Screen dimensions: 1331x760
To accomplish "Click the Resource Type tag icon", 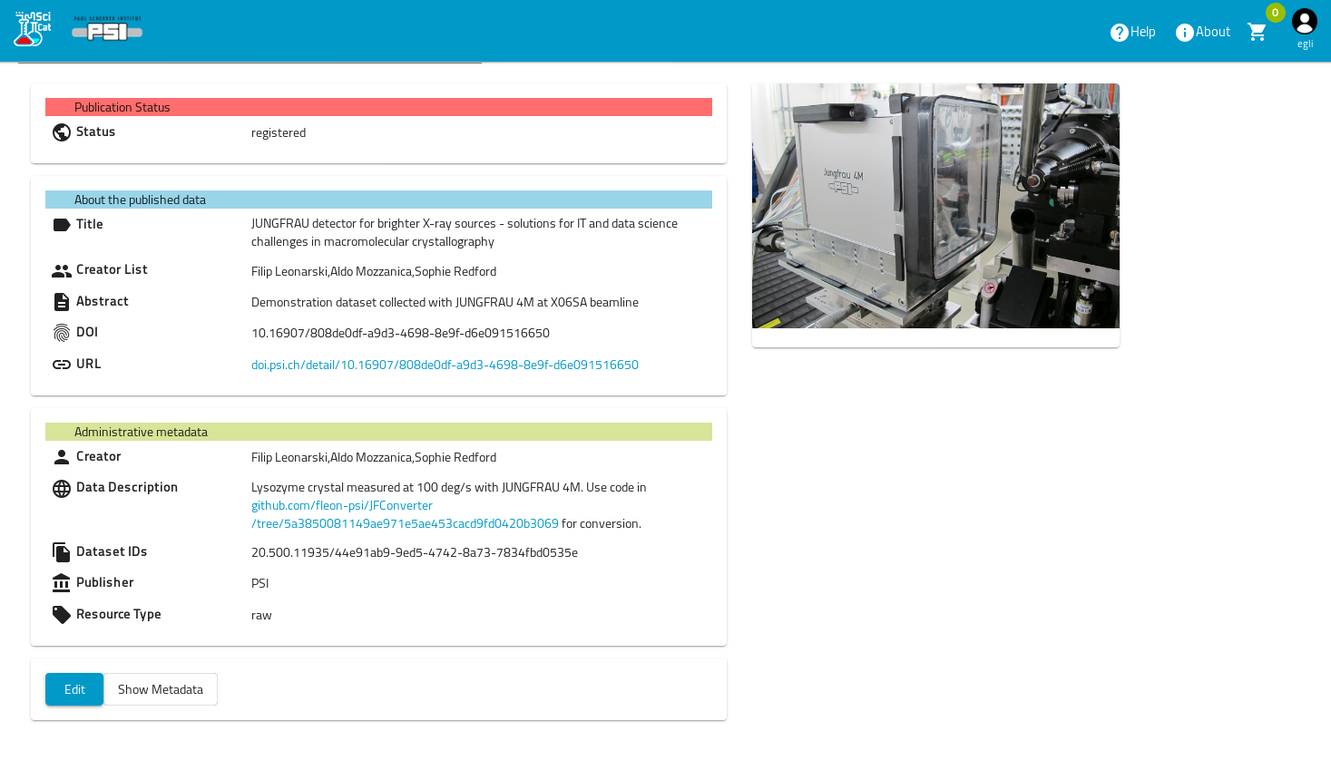I will (62, 615).
